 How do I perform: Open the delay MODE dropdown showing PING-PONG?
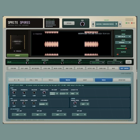point(97,63)
